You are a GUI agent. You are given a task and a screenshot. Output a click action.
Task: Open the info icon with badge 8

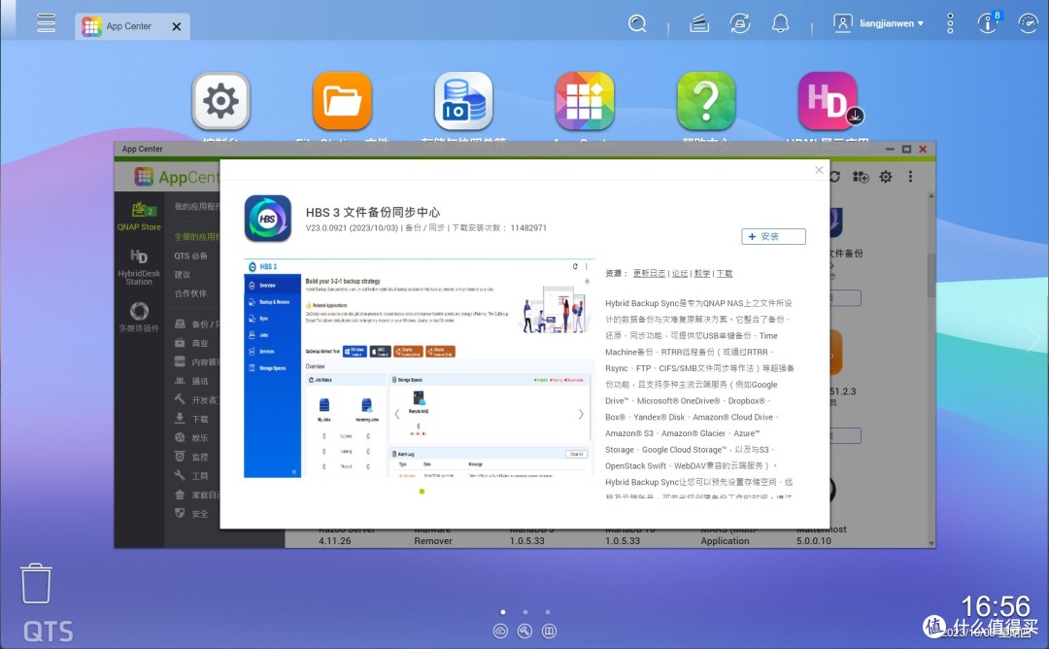tap(988, 22)
